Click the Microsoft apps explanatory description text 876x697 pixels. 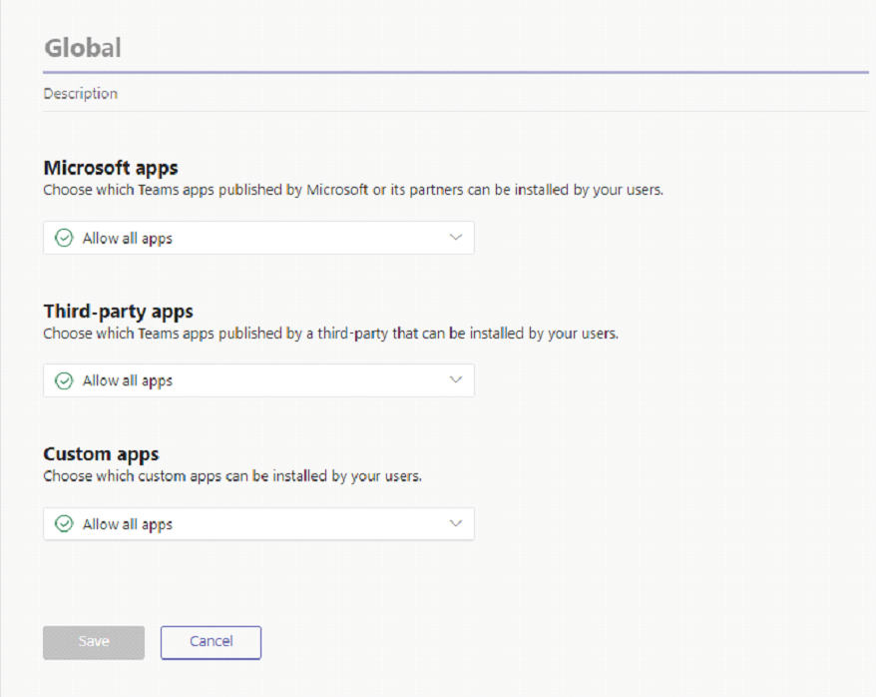(352, 190)
